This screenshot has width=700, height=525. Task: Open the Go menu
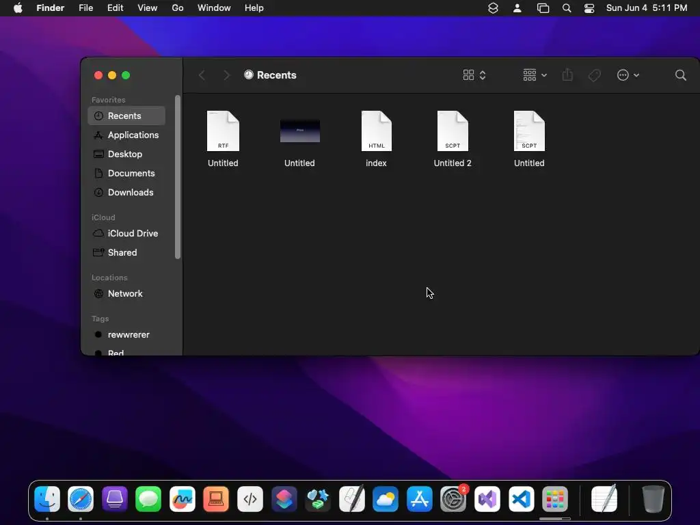(x=178, y=8)
